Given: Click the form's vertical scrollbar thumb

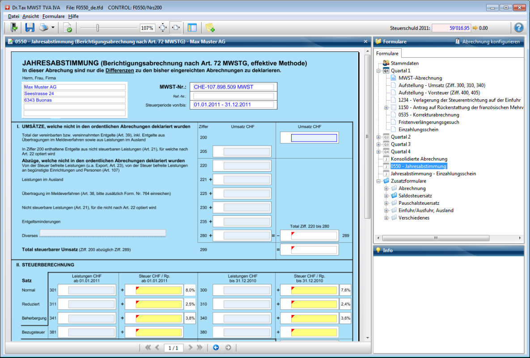Looking at the screenshot, I should click(367, 137).
